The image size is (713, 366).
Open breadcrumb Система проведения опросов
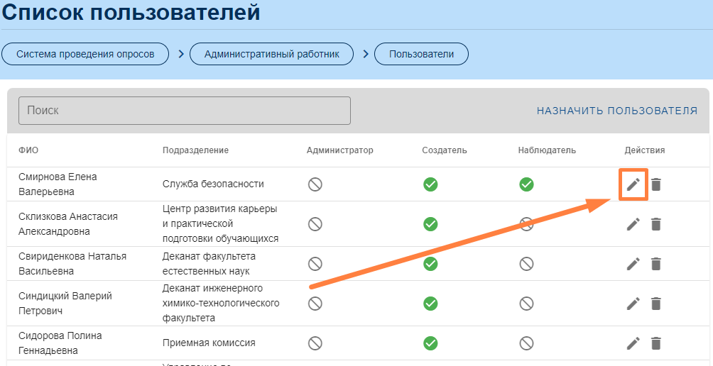[85, 54]
